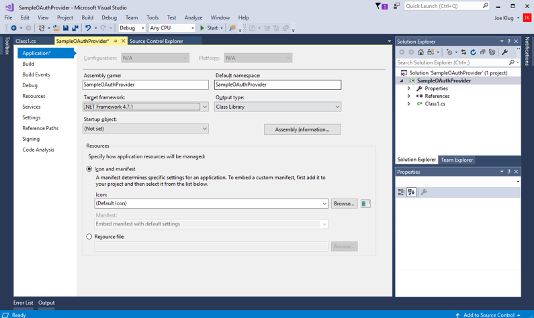This screenshot has height=318, width=534.
Task: Select the Resource file option
Action: pos(89,236)
